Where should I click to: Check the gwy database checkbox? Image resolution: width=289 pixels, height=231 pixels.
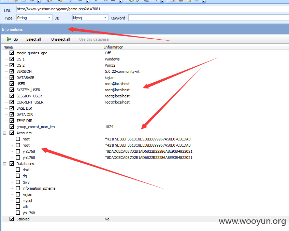coord(18,182)
